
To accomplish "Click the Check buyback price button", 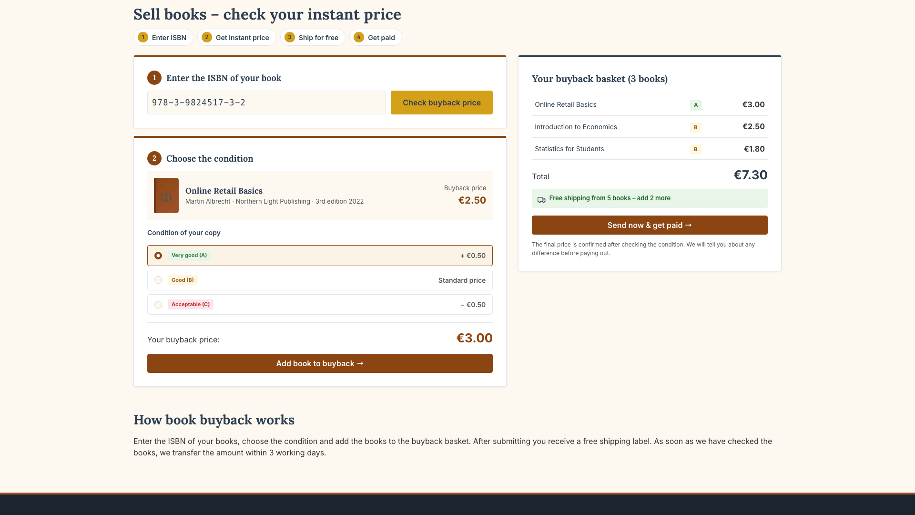I will click(442, 103).
